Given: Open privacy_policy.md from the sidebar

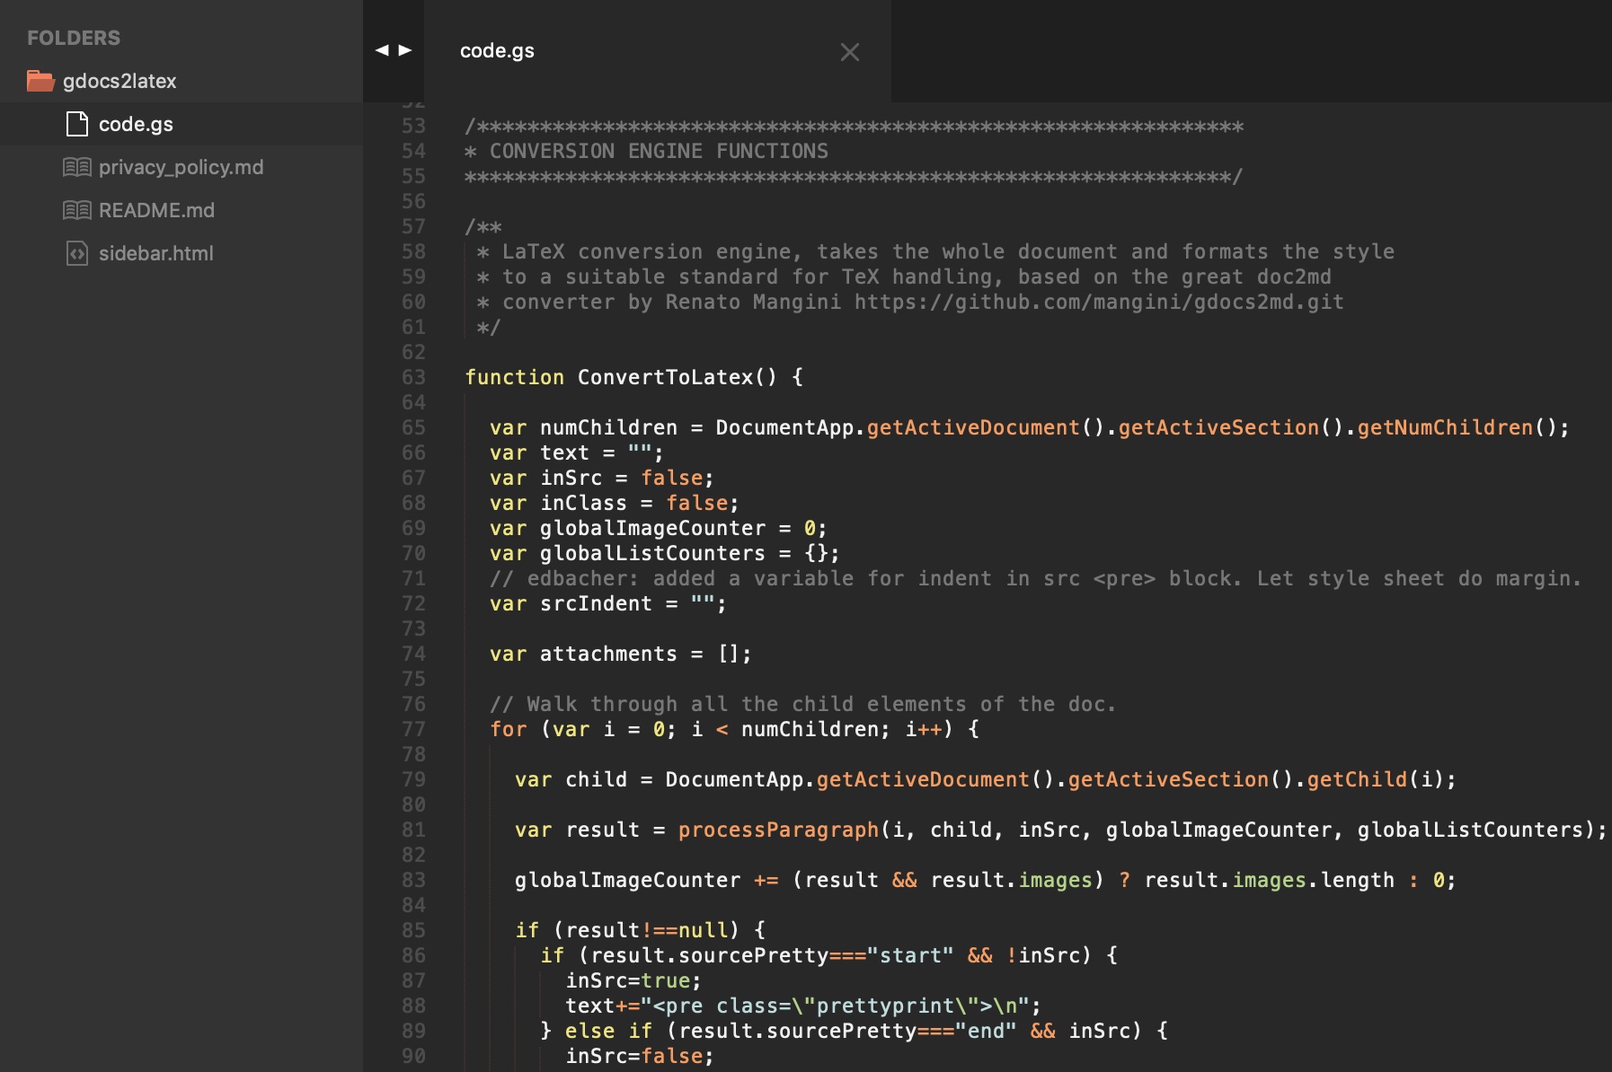Looking at the screenshot, I should [x=181, y=167].
